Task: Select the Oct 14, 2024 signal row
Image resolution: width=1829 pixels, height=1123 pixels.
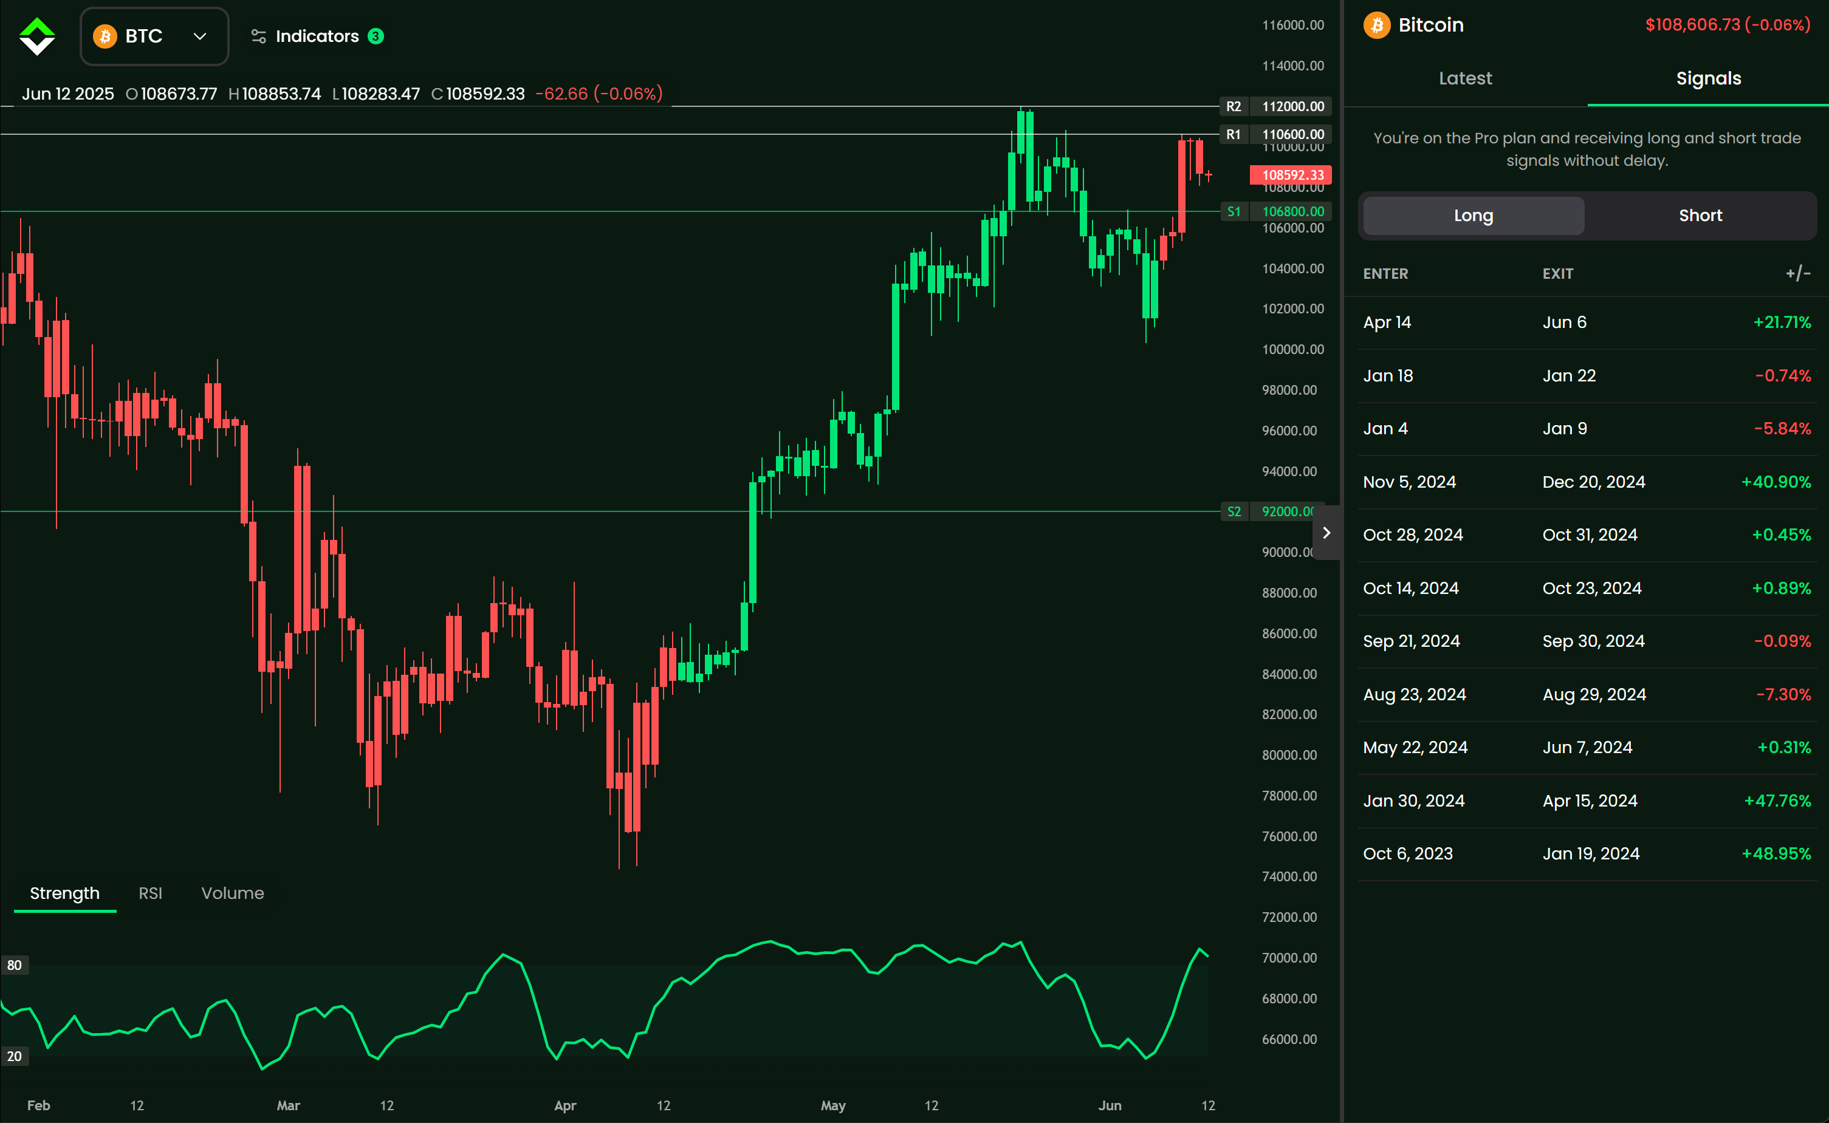Action: pos(1587,589)
